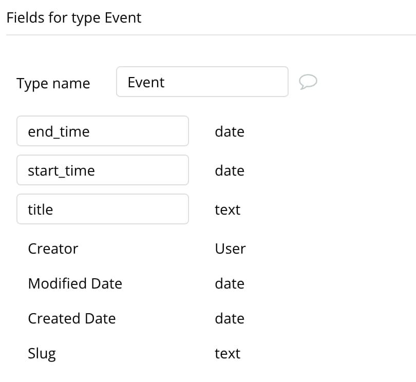Click the date type next to start_time
The width and height of the screenshot is (416, 382).
click(x=230, y=170)
